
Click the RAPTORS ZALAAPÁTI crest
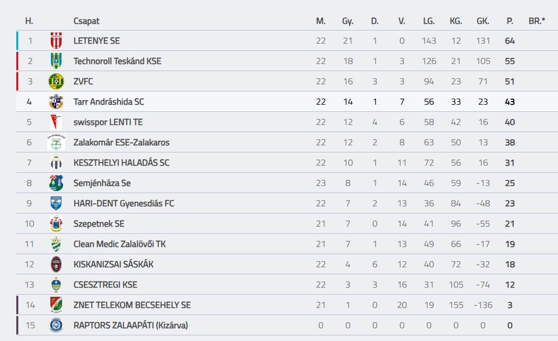[56, 325]
